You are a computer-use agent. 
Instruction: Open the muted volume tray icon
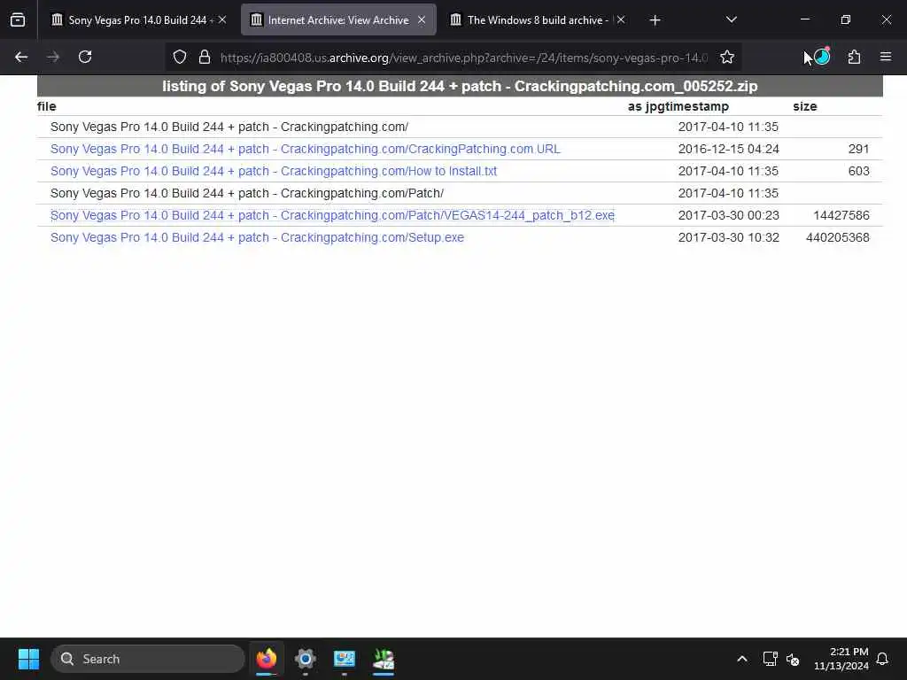click(x=793, y=659)
